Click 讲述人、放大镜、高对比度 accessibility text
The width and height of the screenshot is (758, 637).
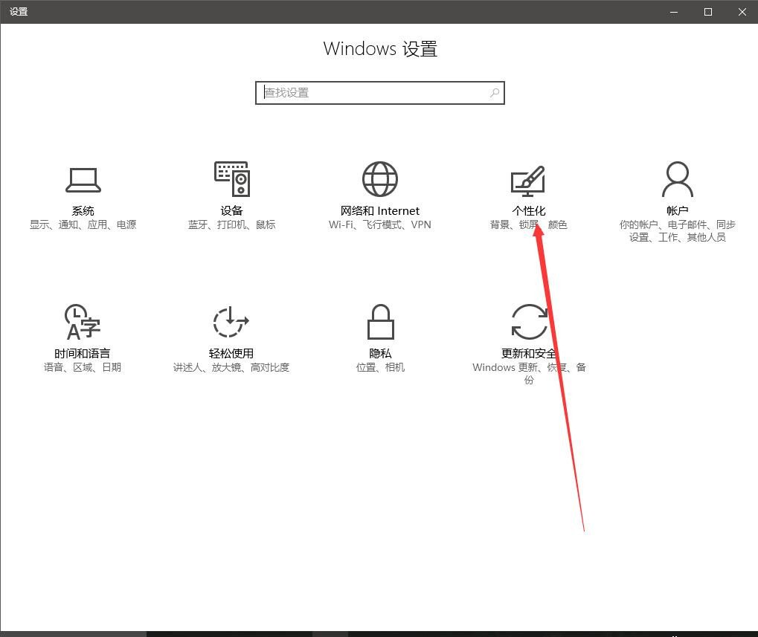231,366
